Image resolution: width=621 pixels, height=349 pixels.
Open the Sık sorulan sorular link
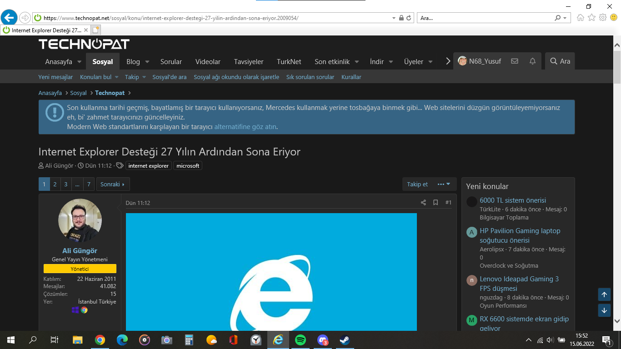pyautogui.click(x=310, y=77)
